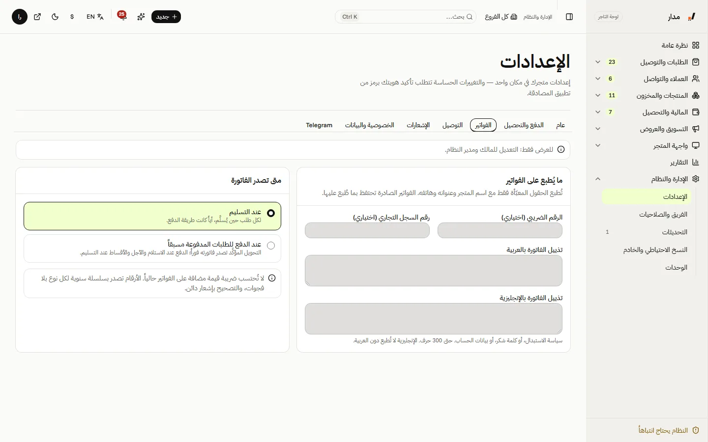708x442 pixels.
Task: Expand the المالية والتحصيل section chevron
Action: click(x=598, y=112)
